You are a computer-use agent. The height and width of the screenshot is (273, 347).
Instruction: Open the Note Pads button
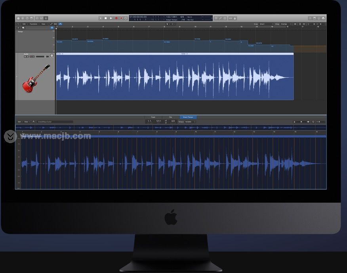[x=315, y=18]
